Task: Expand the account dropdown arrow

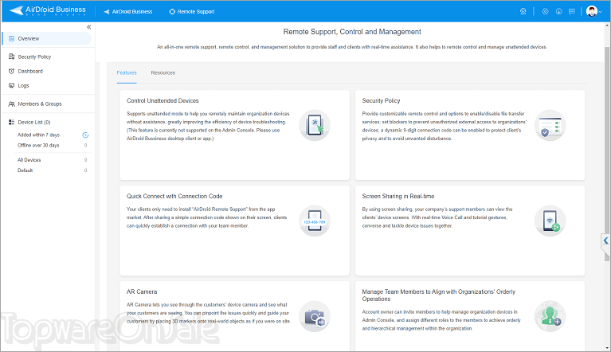Action: tap(601, 12)
